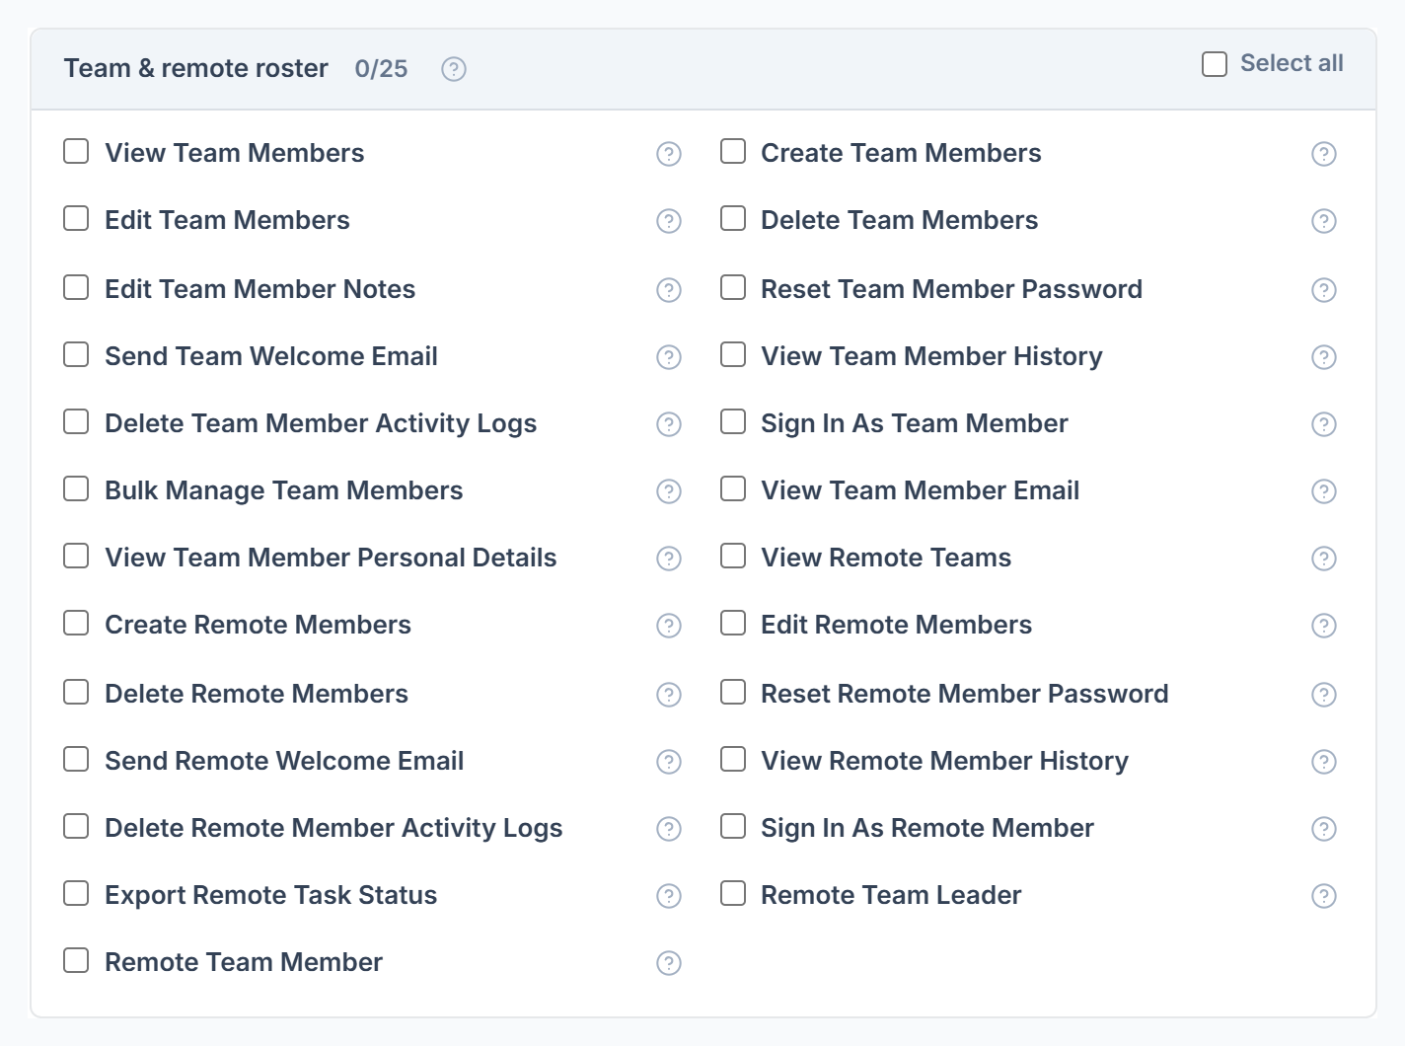The width and height of the screenshot is (1405, 1046).
Task: Open help for View Team Member Personal Details
Action: (669, 559)
